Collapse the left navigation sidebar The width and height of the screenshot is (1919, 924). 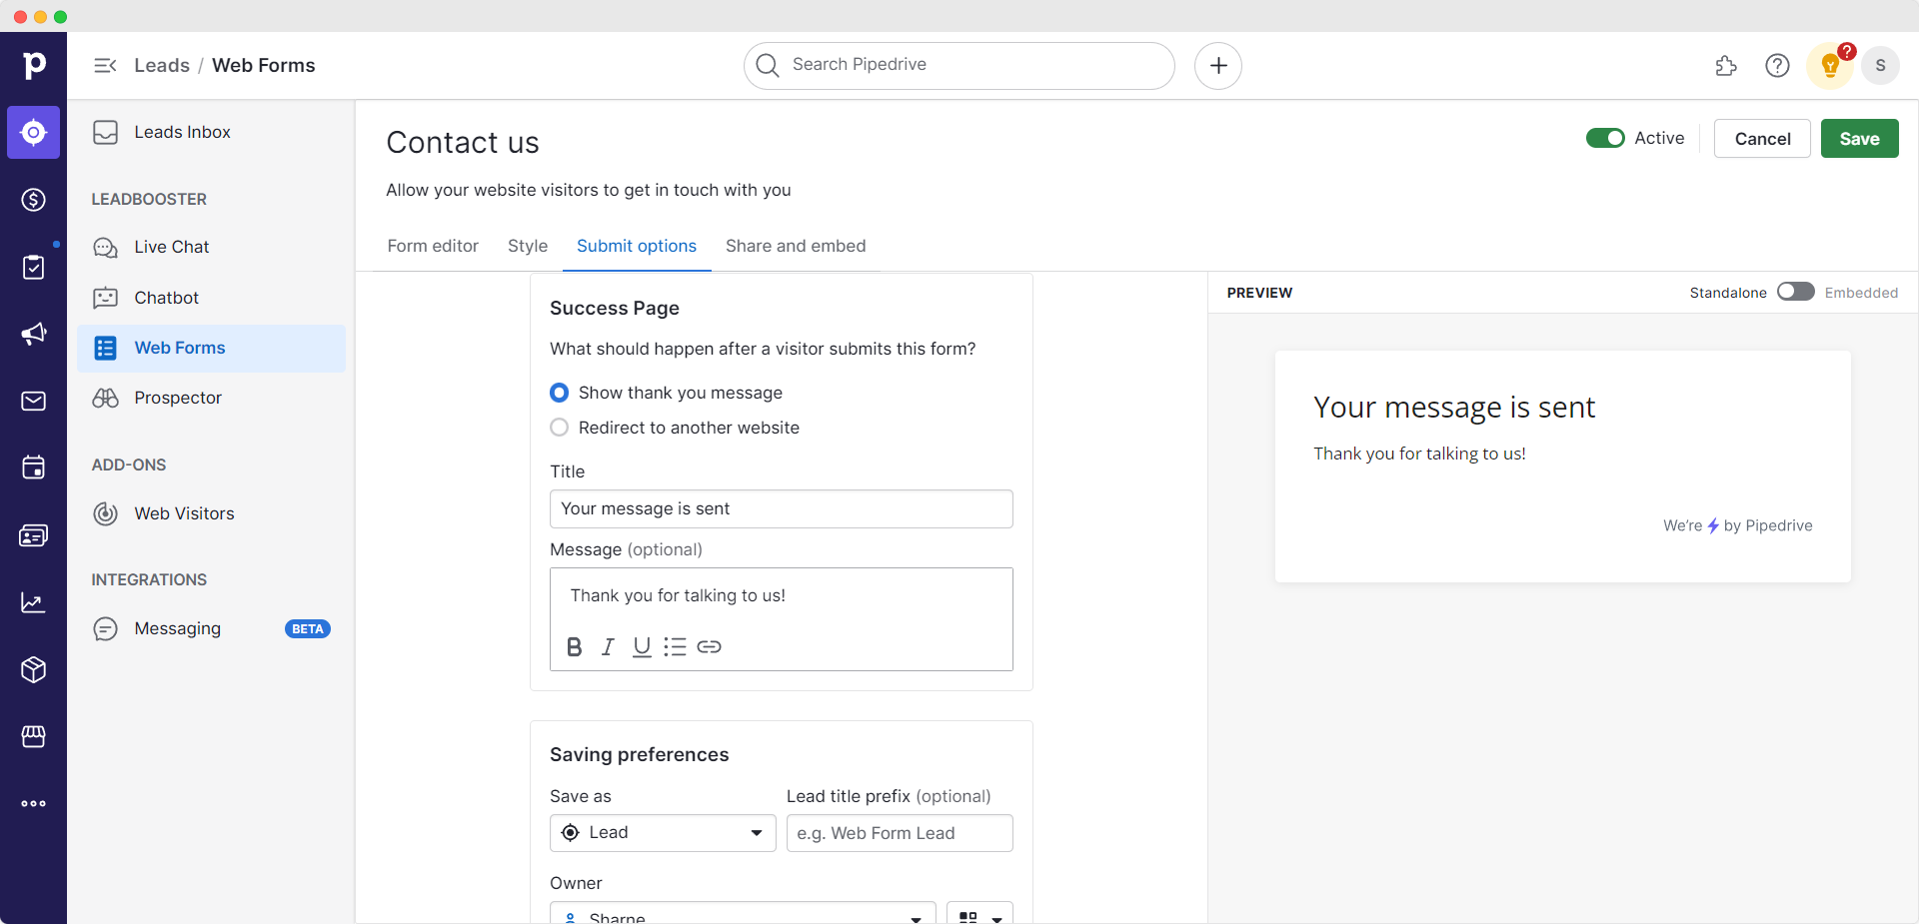(x=105, y=65)
